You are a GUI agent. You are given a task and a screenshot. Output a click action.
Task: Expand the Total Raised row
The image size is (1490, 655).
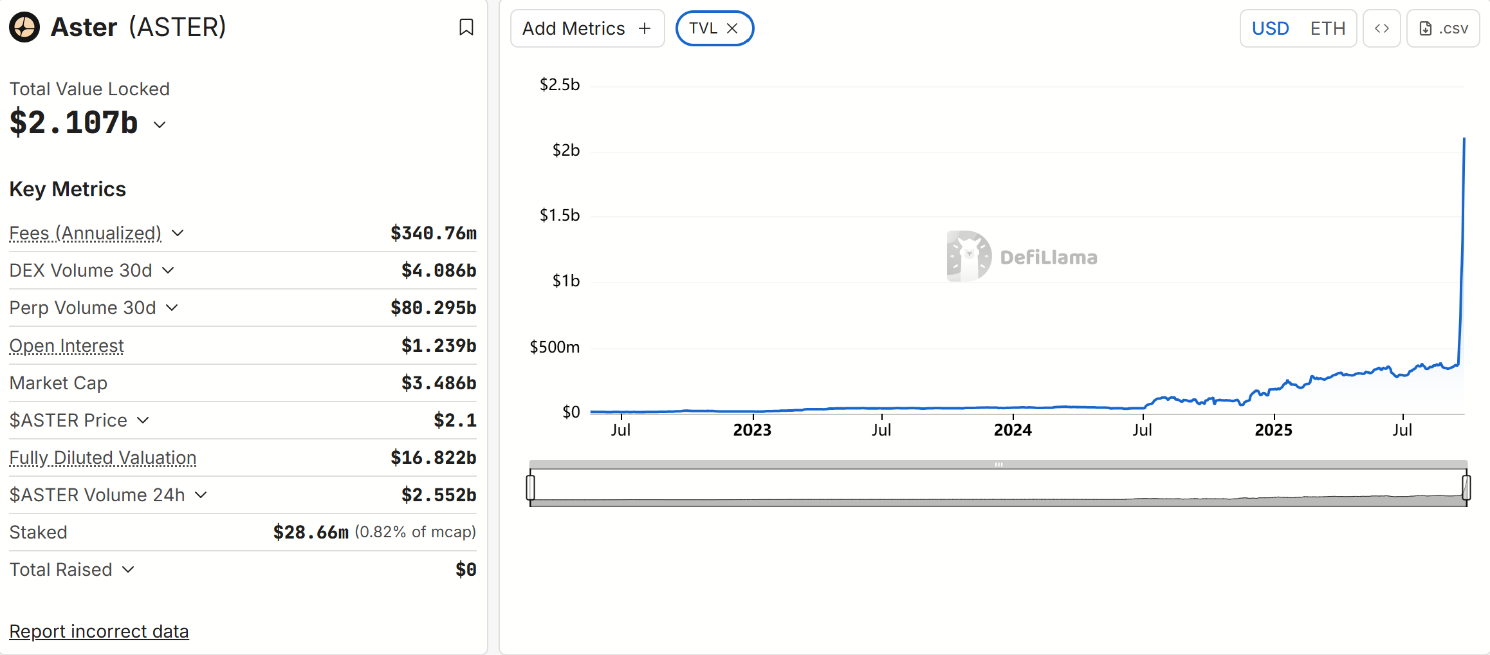[128, 569]
